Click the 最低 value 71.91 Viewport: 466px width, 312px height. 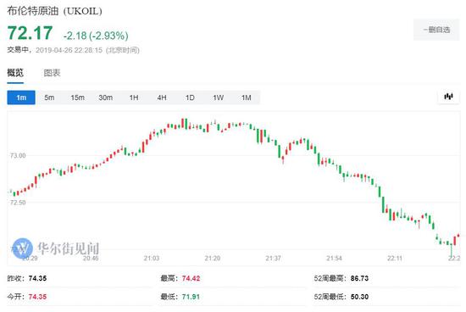coord(191,297)
